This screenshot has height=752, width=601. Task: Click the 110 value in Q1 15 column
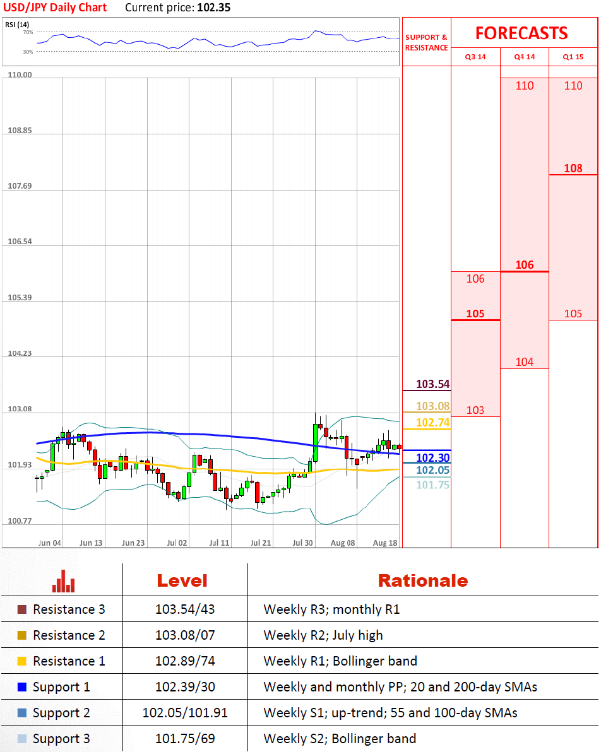573,86
